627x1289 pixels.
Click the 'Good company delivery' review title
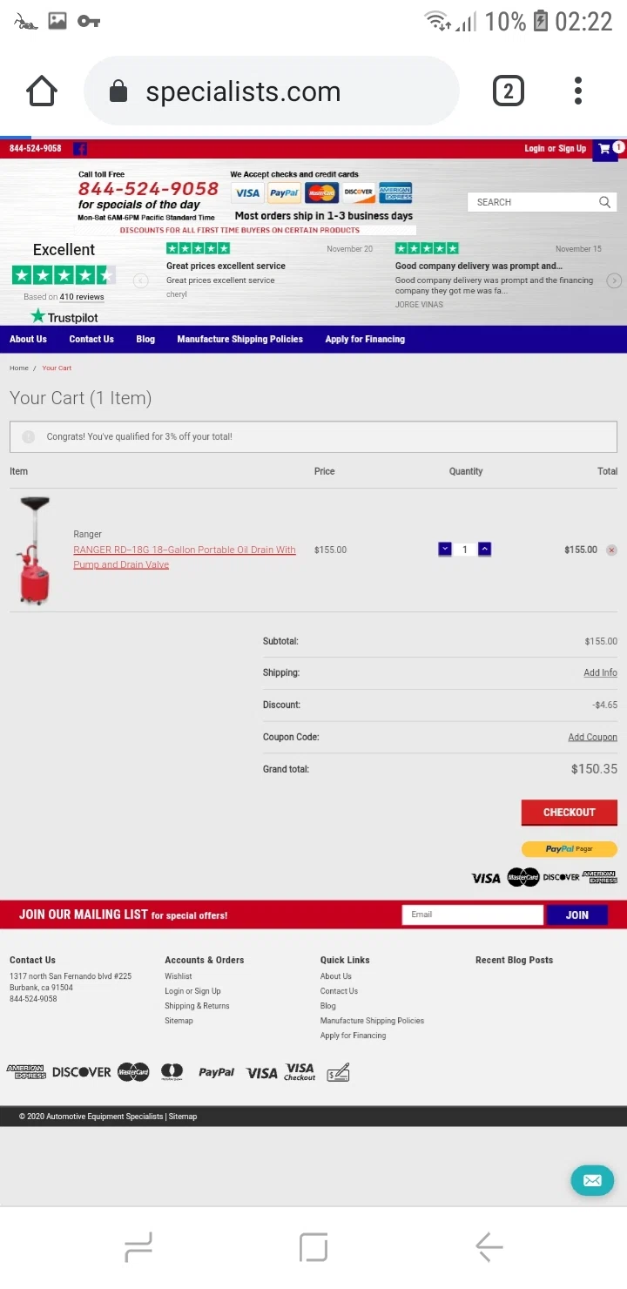[x=479, y=267]
